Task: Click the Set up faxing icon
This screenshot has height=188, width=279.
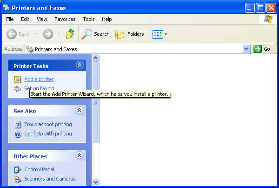Action: point(17,88)
